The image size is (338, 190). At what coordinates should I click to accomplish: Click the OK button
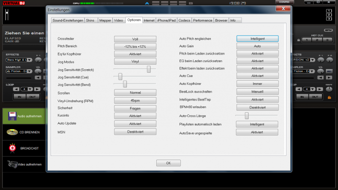(168, 163)
